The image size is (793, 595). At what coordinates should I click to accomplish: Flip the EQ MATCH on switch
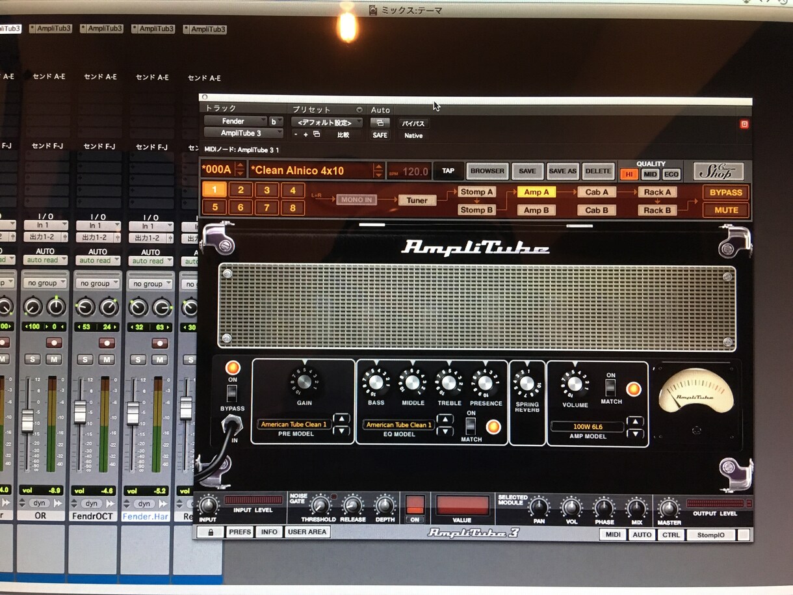(471, 426)
